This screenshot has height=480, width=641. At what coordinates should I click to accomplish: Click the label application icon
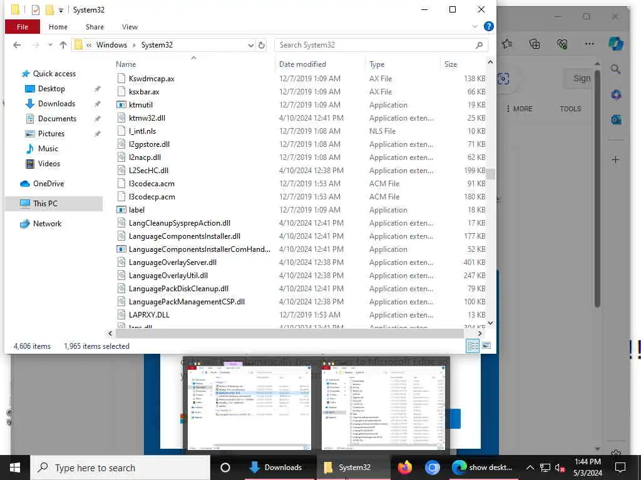click(x=121, y=210)
